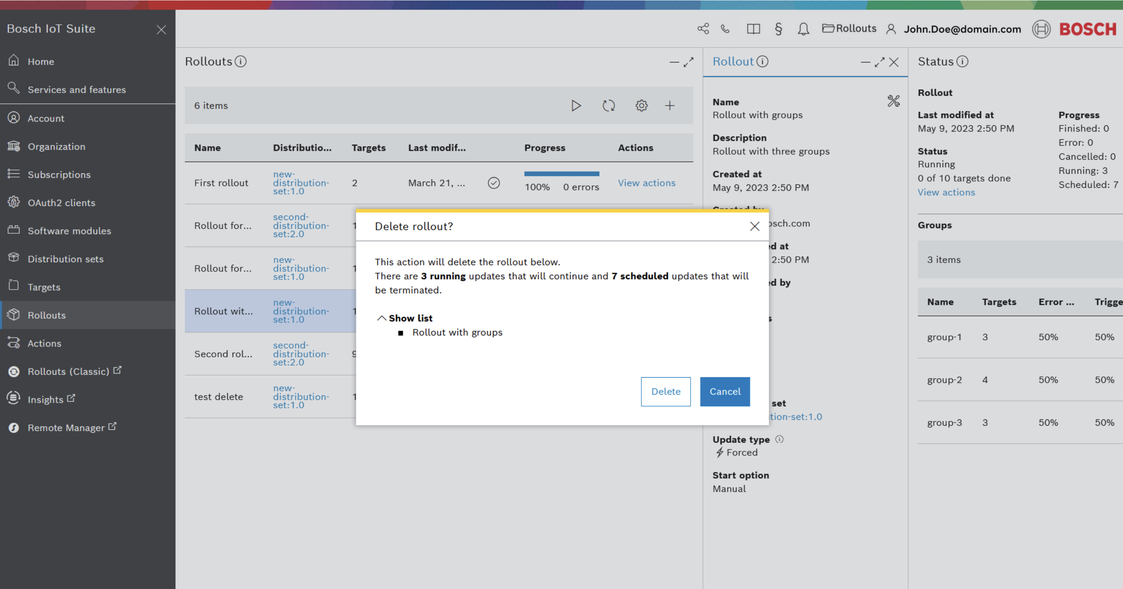The width and height of the screenshot is (1123, 589).
Task: Open Distribution sets in sidebar
Action: tap(65, 259)
